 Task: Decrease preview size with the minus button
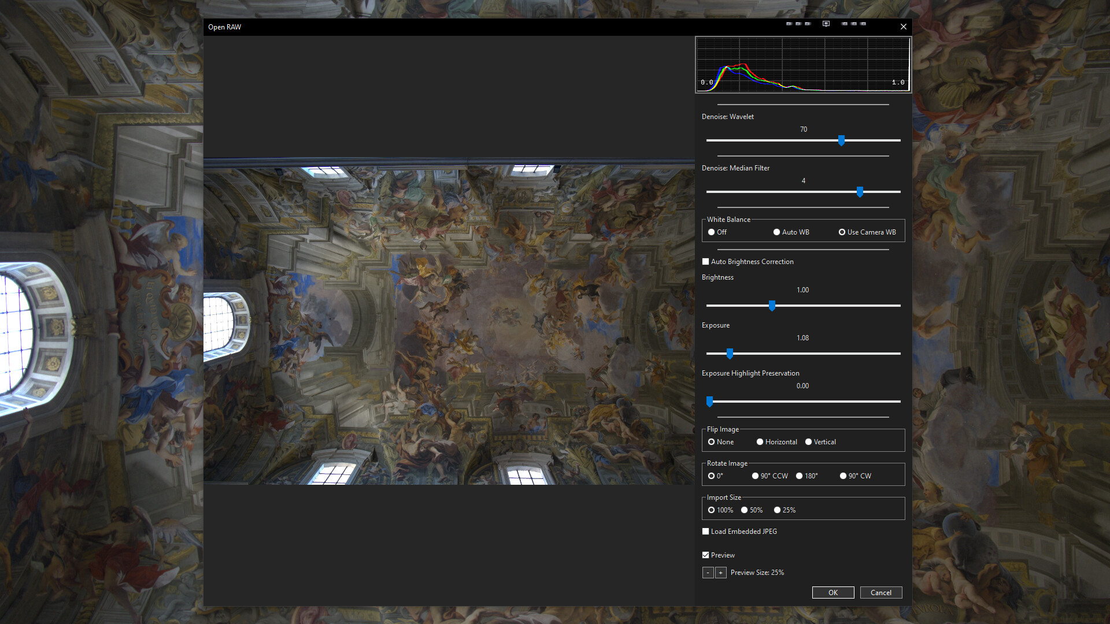[x=708, y=573]
